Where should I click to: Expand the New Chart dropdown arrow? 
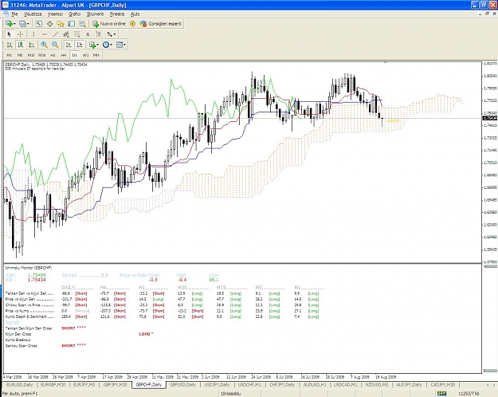[x=14, y=24]
